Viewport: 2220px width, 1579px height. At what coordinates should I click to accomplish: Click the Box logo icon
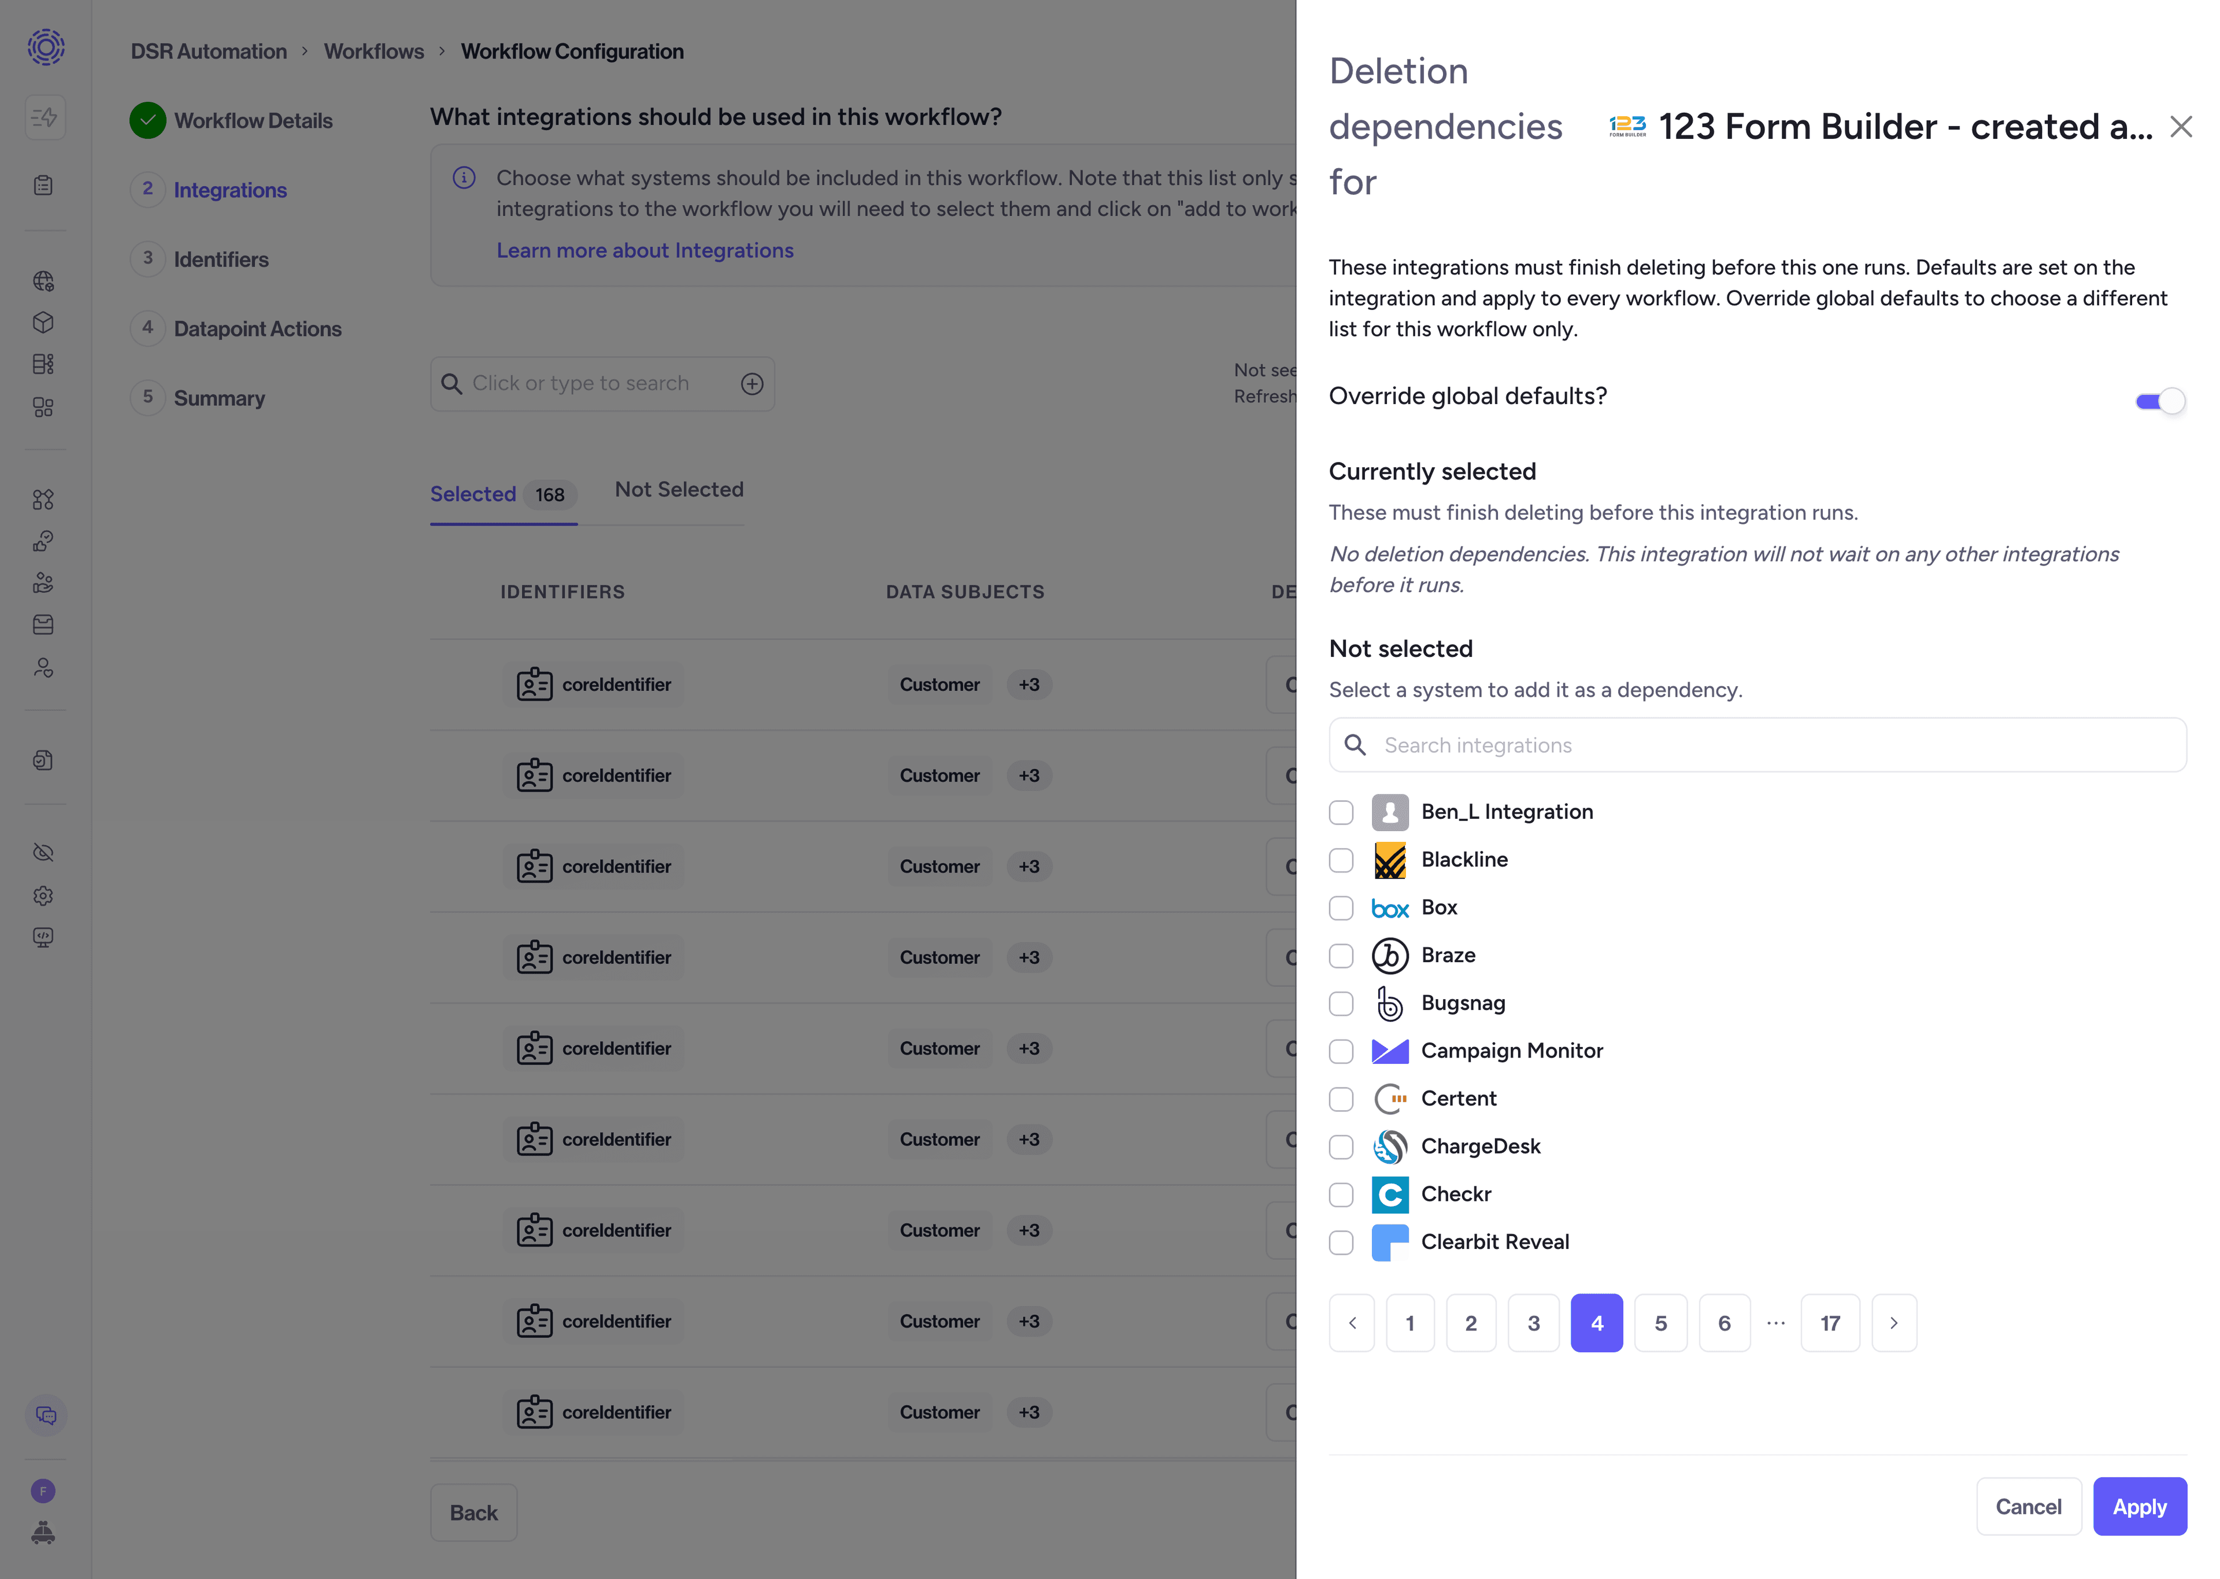[x=1390, y=908]
